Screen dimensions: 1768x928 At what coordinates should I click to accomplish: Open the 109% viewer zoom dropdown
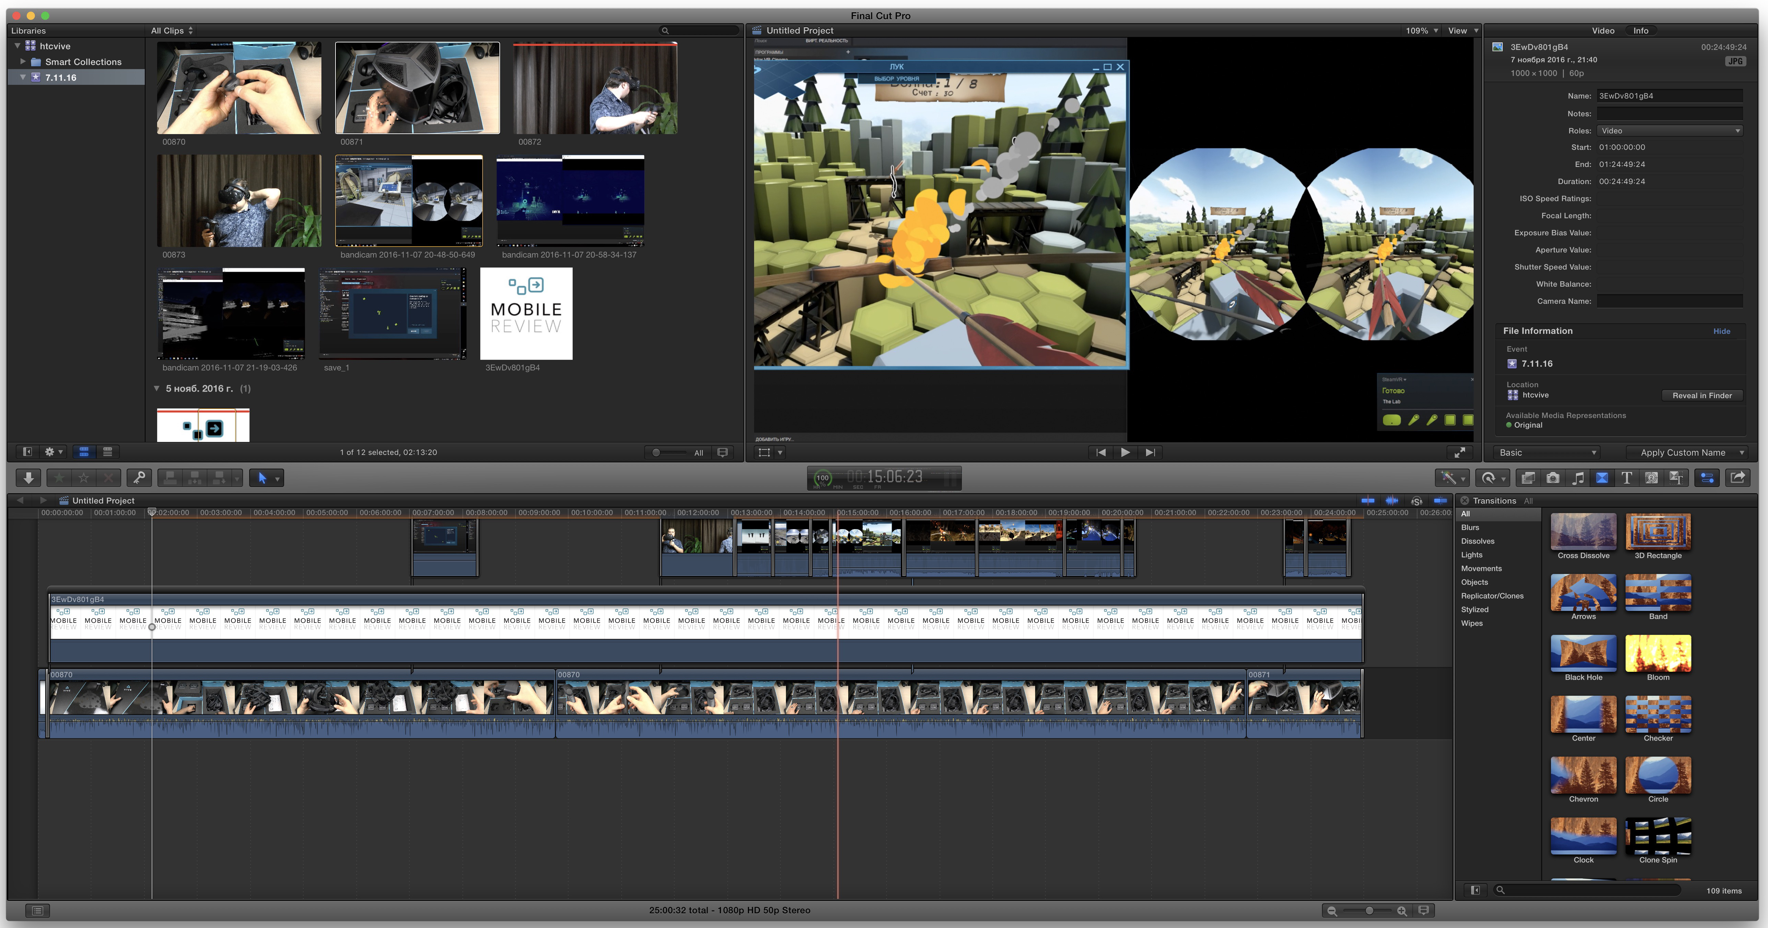pyautogui.click(x=1421, y=30)
